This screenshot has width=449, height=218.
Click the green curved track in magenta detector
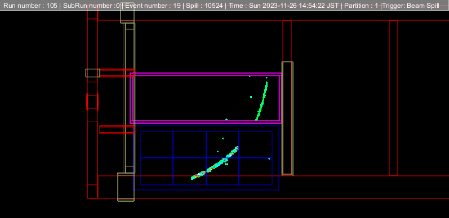[x=262, y=102]
